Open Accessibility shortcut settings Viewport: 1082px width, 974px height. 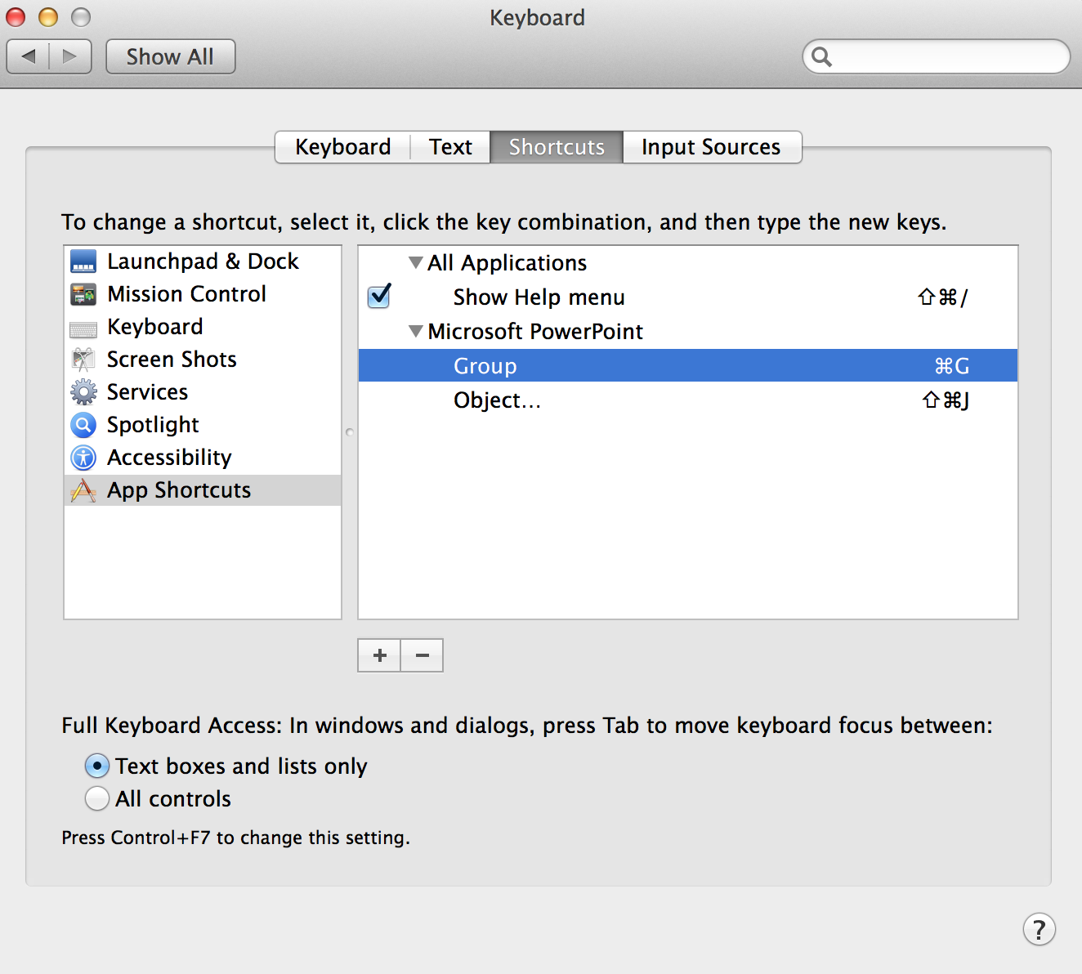pos(168,457)
